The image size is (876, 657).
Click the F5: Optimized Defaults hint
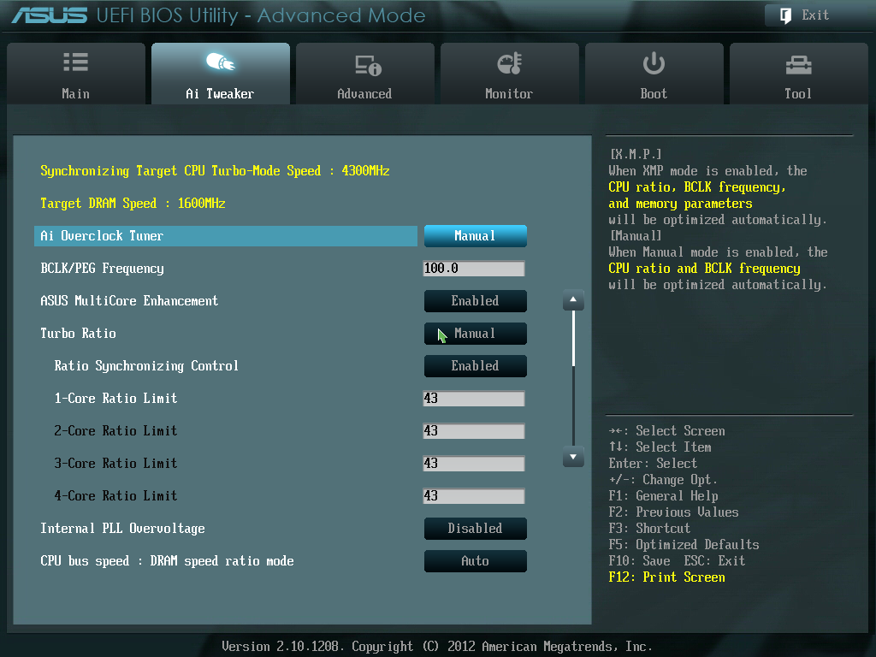(684, 545)
